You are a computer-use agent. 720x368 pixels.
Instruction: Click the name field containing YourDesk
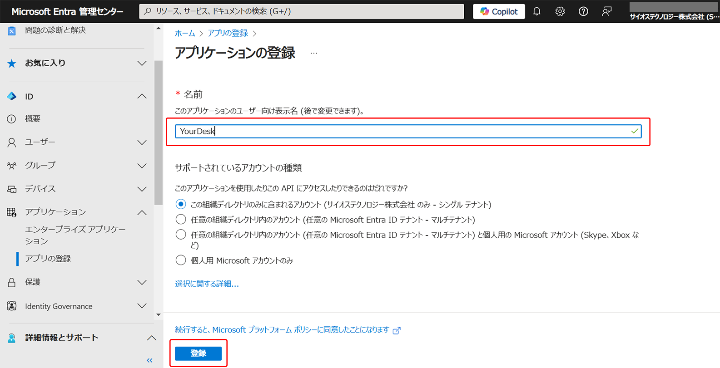pos(408,131)
